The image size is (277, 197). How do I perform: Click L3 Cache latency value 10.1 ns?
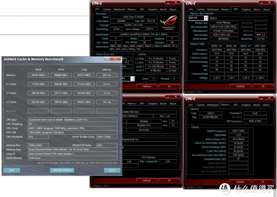(107, 102)
